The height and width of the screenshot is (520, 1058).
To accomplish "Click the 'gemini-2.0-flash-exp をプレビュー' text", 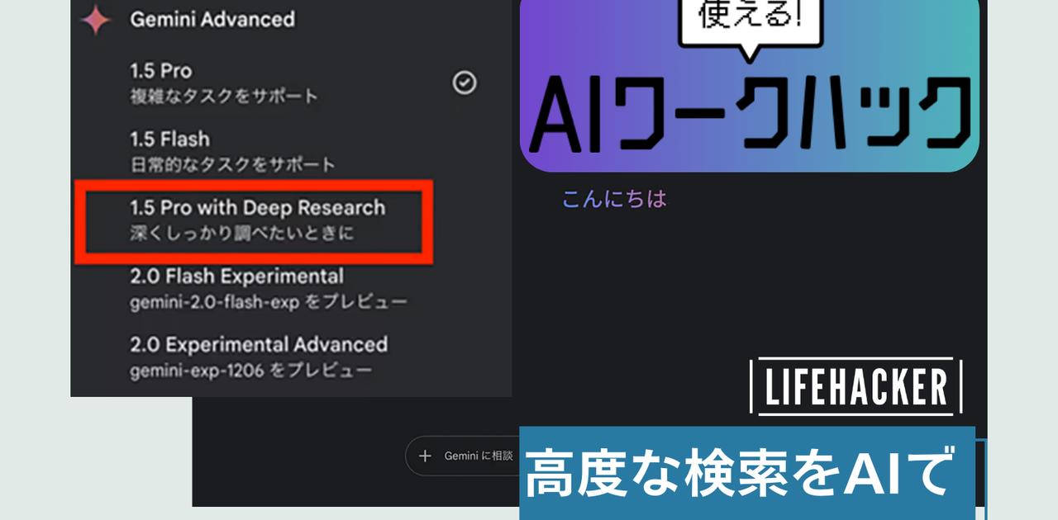I will tap(269, 302).
